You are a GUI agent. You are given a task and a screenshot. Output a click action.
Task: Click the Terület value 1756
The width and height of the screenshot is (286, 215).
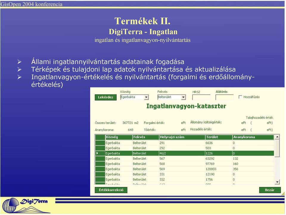[209, 179]
